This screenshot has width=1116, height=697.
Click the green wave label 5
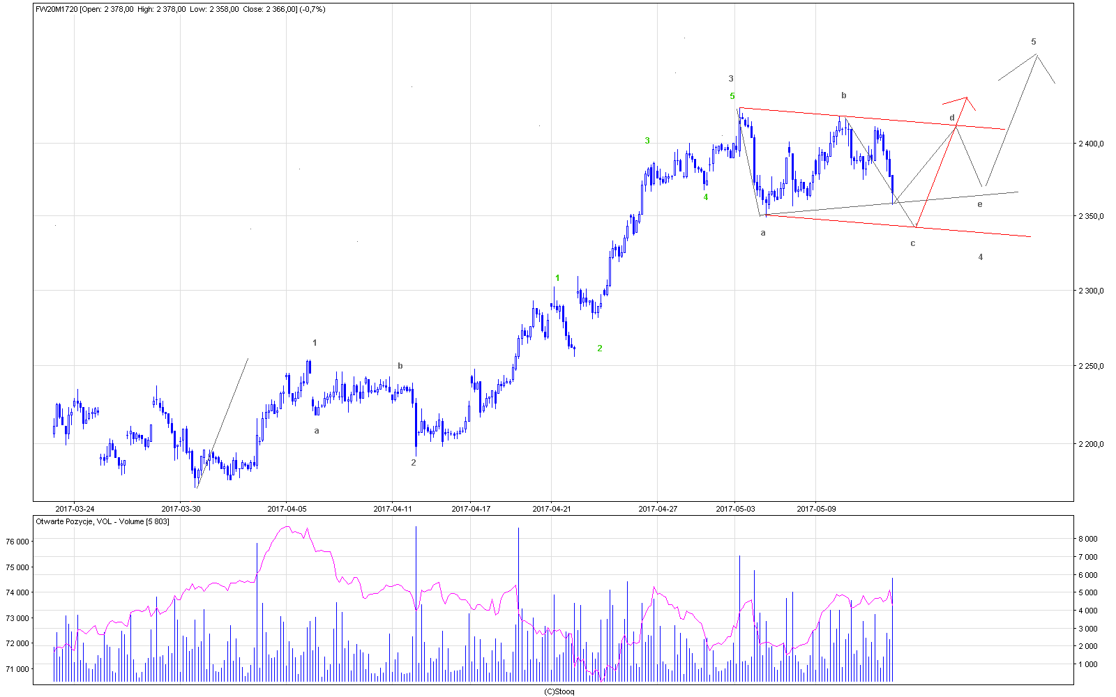732,96
